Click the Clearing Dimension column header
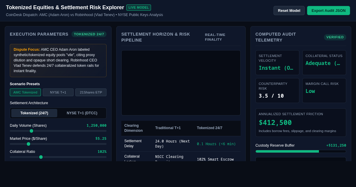This screenshot has width=356, height=187. tap(133, 128)
